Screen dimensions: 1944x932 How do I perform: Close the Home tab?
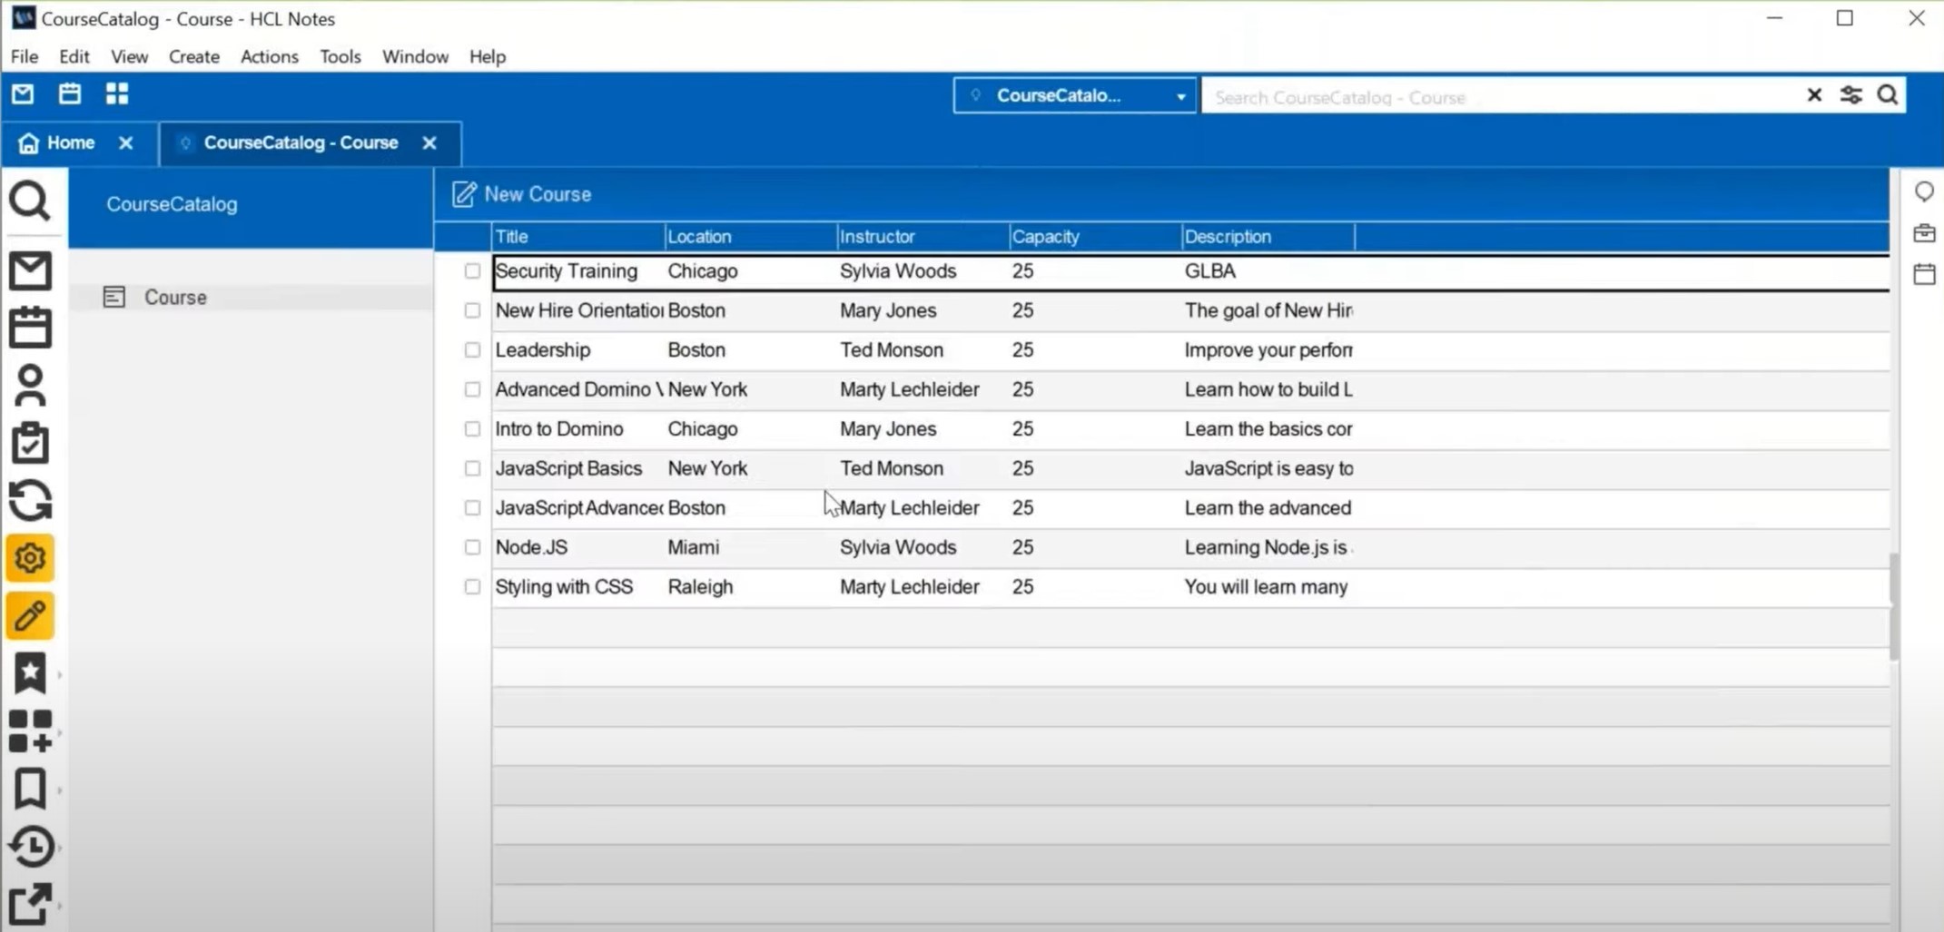coord(126,142)
